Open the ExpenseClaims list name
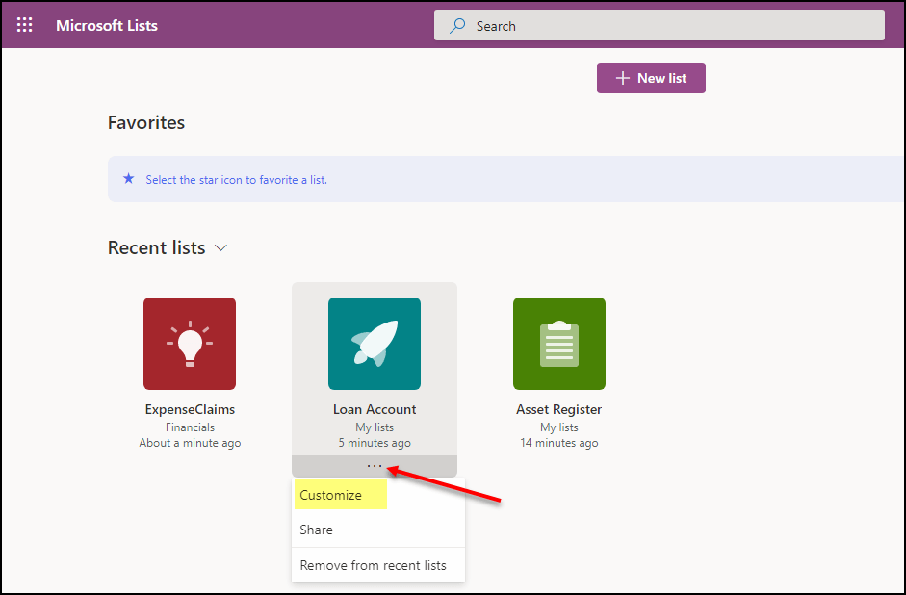Screen dimensions: 906x595 coord(190,409)
